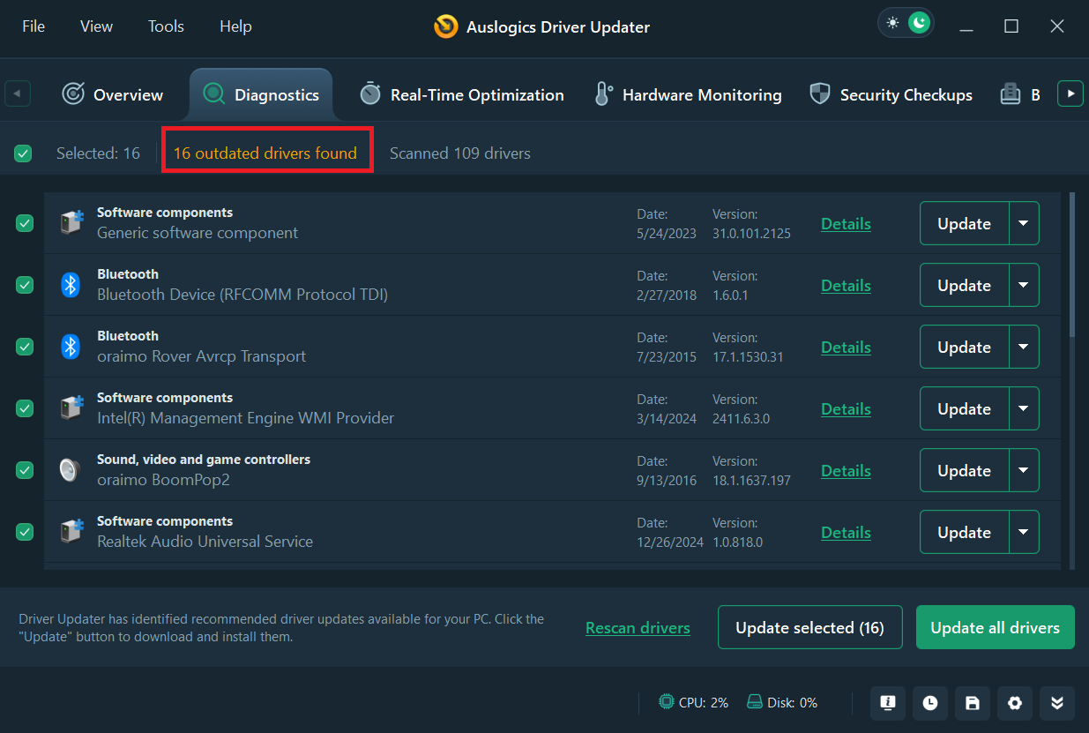Open the Tools menu
This screenshot has width=1089, height=733.
point(166,26)
